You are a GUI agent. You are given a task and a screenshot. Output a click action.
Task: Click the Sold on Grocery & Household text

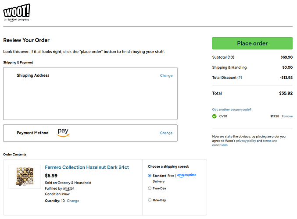tap(68, 183)
